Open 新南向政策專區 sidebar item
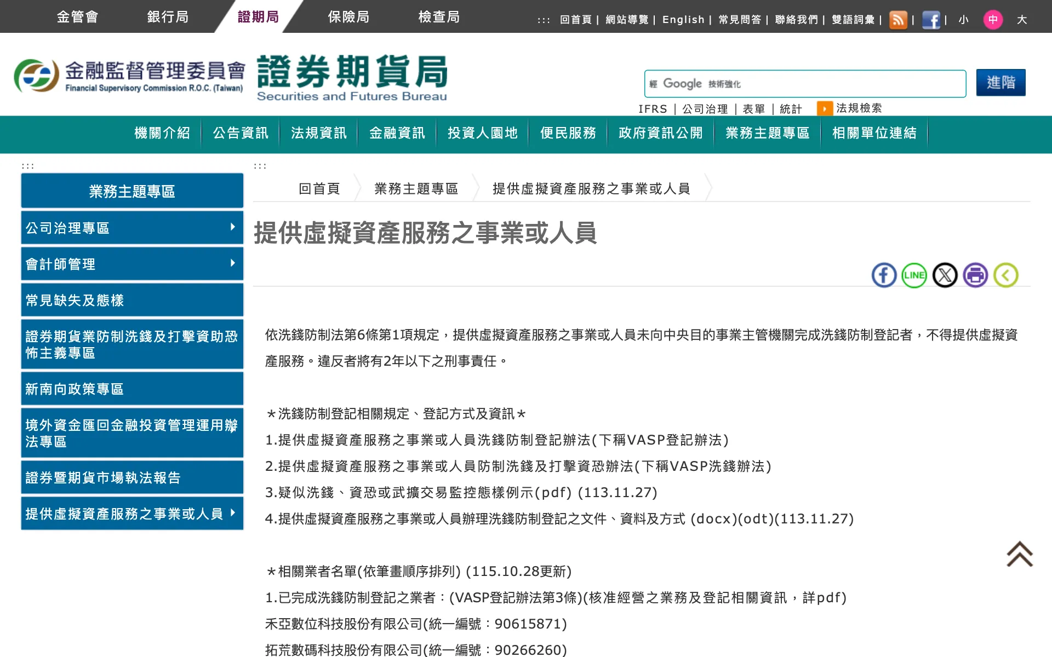 click(132, 389)
